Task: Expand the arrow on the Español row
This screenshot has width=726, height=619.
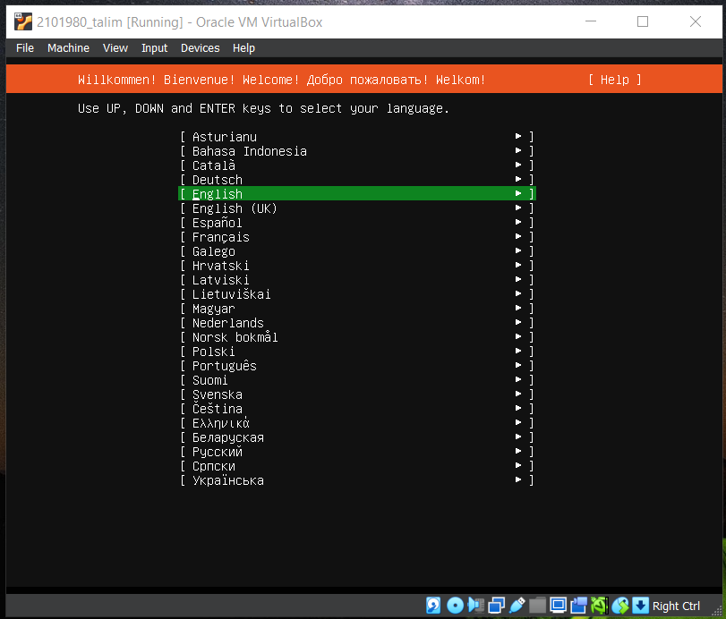Action: [518, 222]
